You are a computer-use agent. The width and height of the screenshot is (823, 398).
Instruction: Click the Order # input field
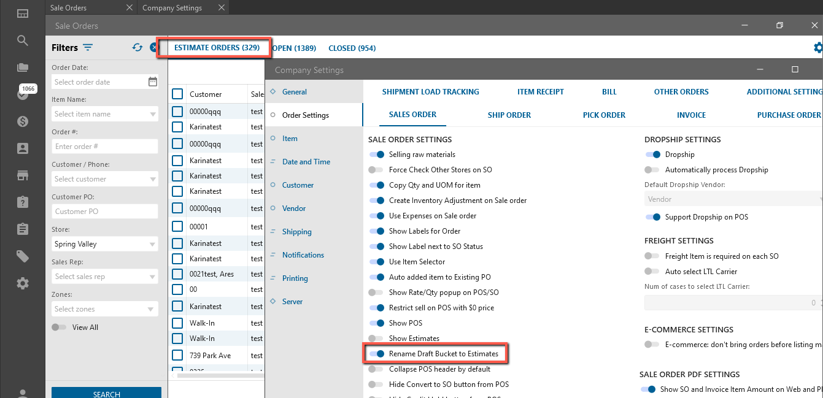[x=104, y=147]
